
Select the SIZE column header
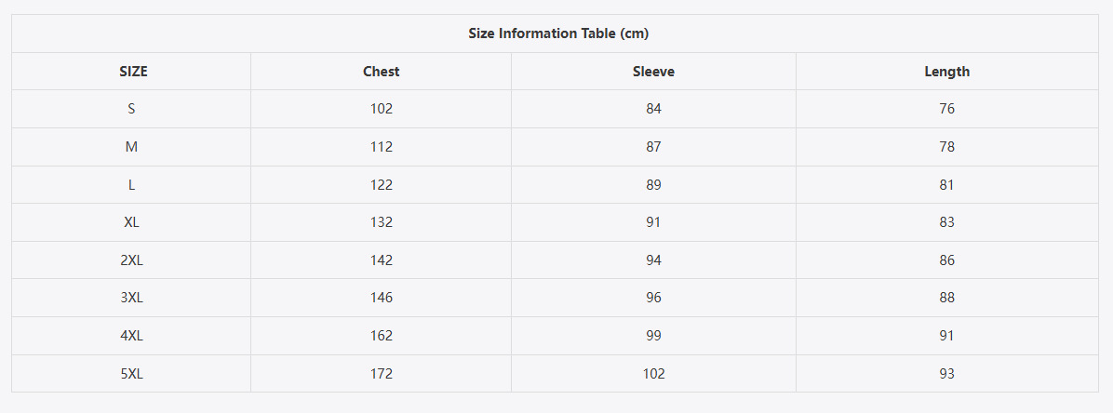pyautogui.click(x=133, y=72)
